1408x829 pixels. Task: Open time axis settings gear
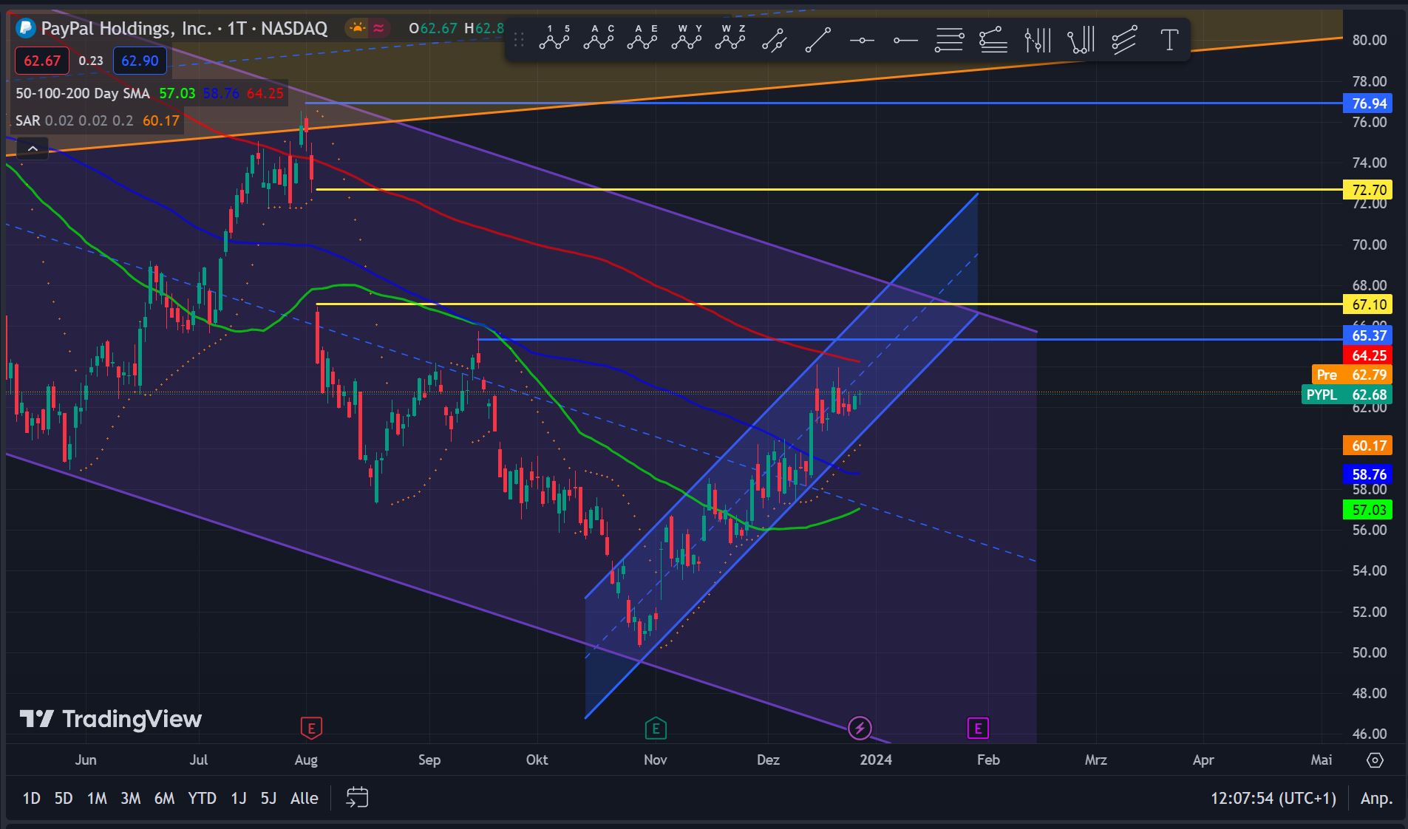[1375, 760]
